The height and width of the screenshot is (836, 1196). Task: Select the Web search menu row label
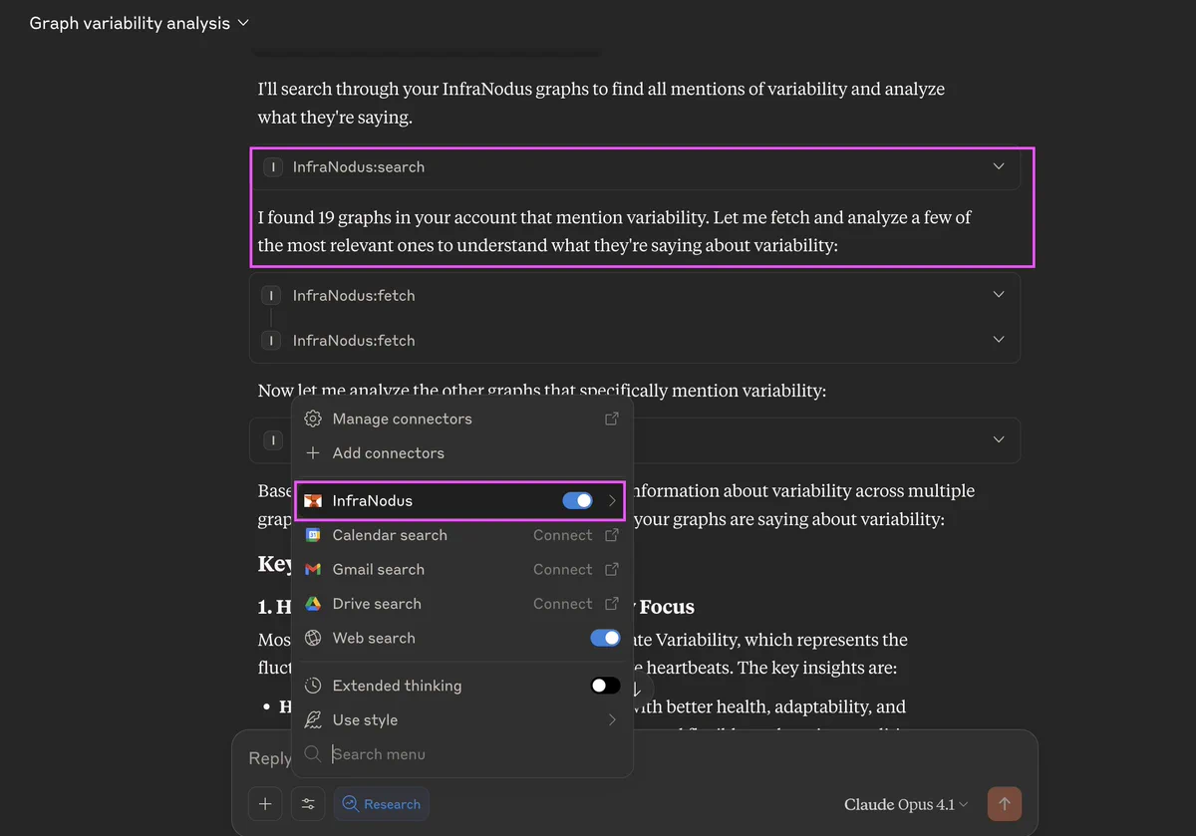point(374,638)
